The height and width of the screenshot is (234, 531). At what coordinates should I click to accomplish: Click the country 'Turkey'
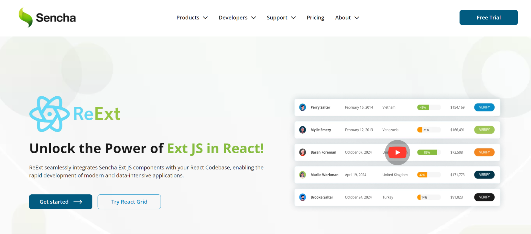[388, 197]
